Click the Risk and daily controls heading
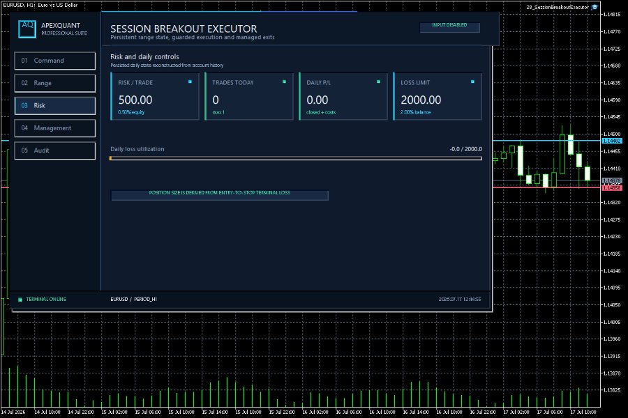This screenshot has width=628, height=418. click(144, 57)
